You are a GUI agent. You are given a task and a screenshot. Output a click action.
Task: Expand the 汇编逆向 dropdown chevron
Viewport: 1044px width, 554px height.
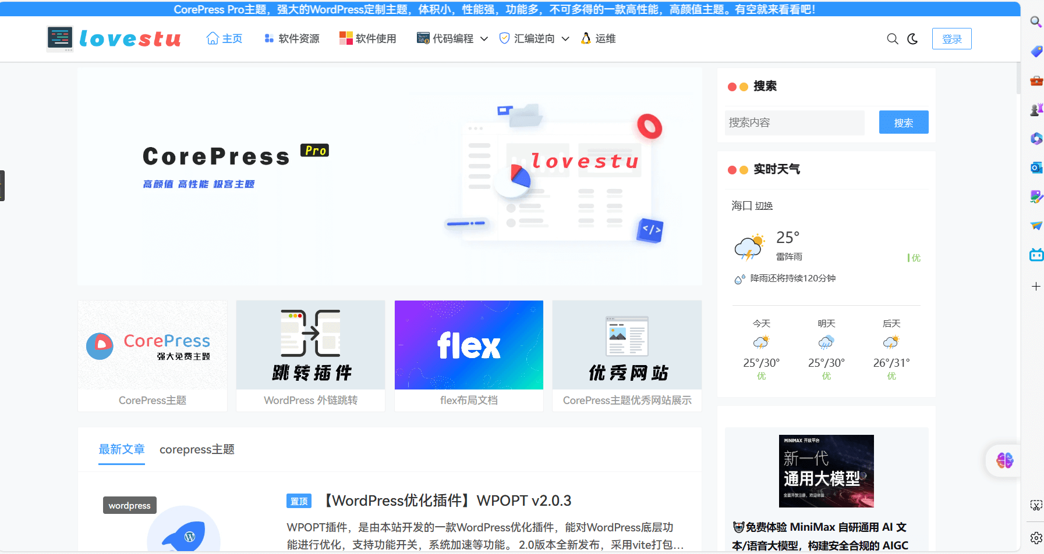(x=565, y=39)
